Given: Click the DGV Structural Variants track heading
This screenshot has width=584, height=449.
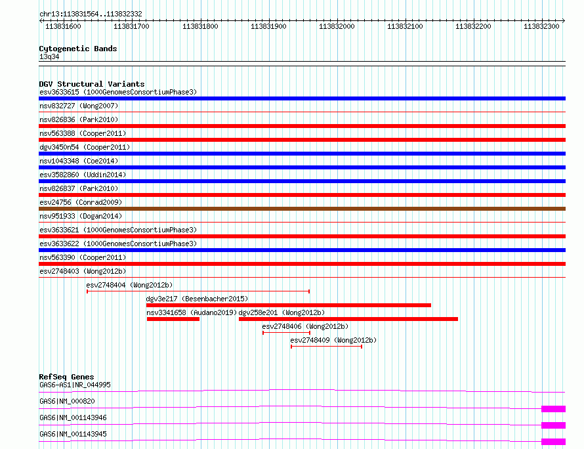Looking at the screenshot, I should point(92,84).
